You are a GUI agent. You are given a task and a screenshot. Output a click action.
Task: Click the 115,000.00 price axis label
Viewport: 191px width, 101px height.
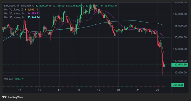(x=180, y=37)
